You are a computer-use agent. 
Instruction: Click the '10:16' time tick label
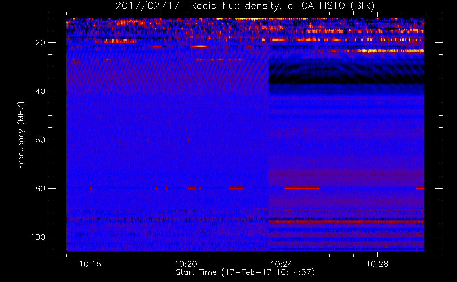[90, 264]
